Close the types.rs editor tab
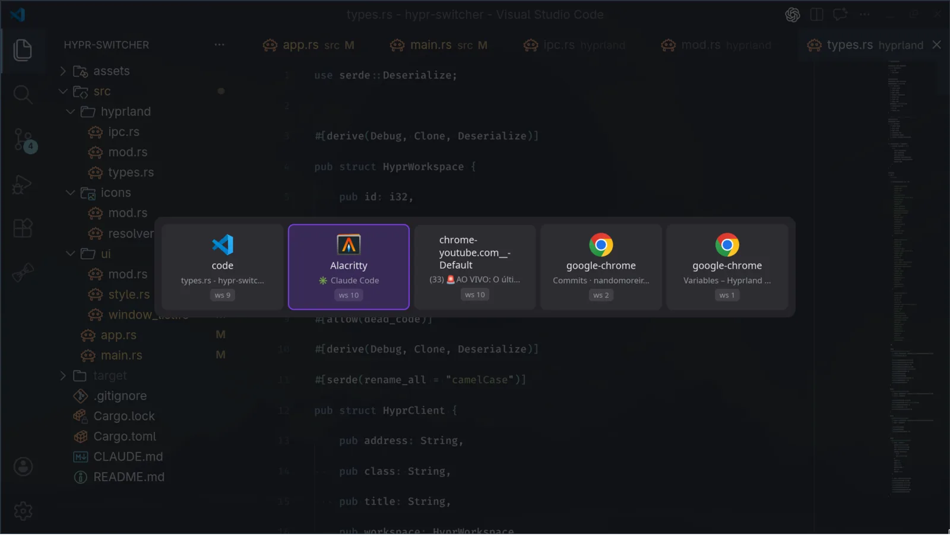Image resolution: width=950 pixels, height=537 pixels. point(937,45)
